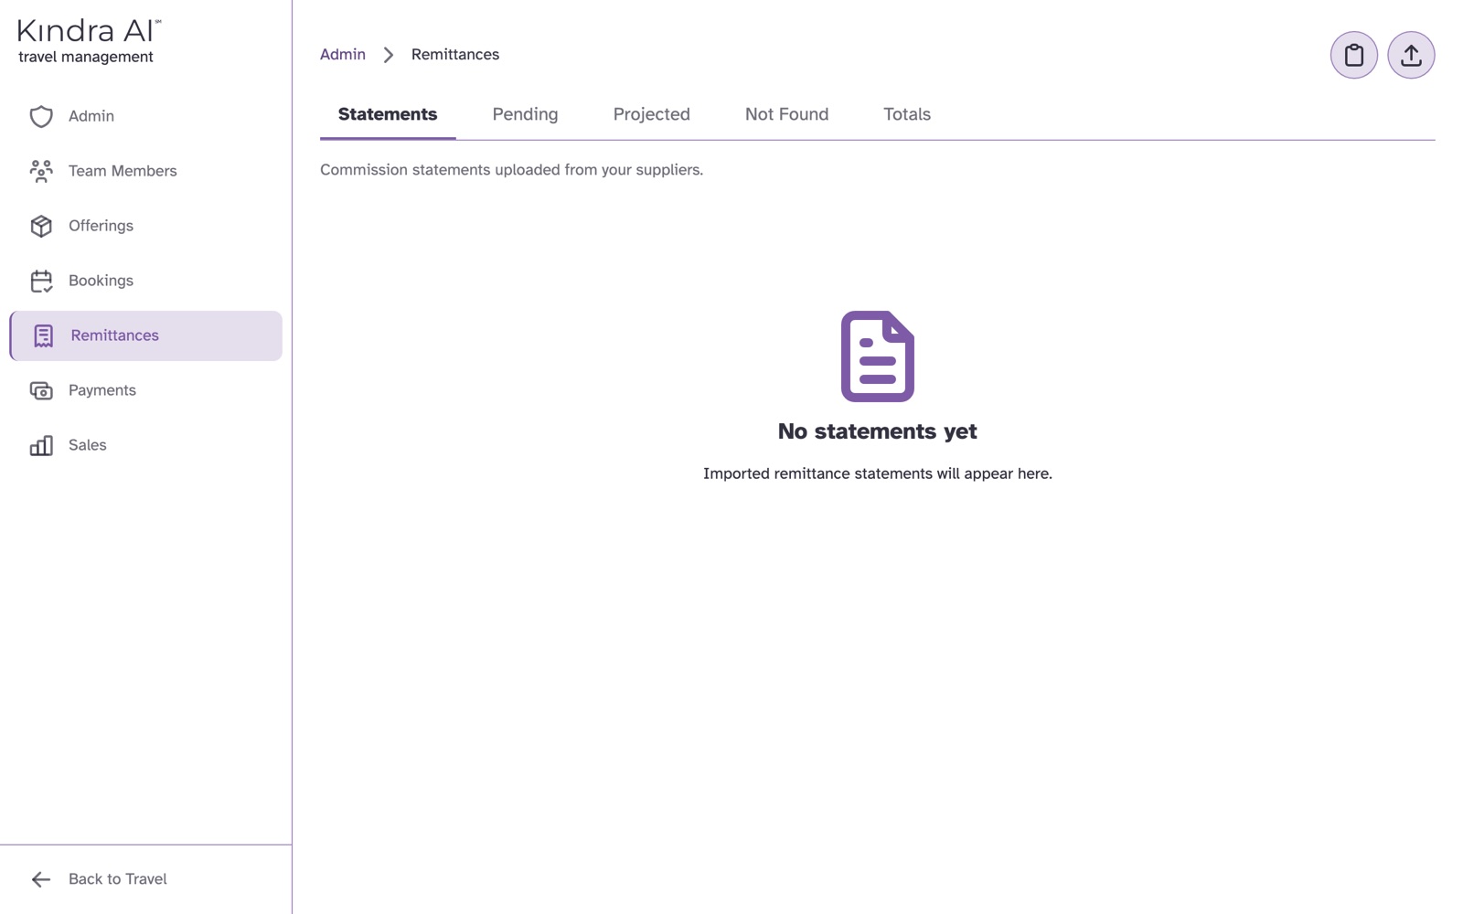
Task: Open the Projected tab
Action: 651,114
